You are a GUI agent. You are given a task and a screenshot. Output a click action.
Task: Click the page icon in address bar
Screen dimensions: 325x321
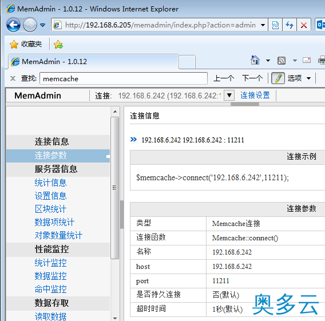57,25
